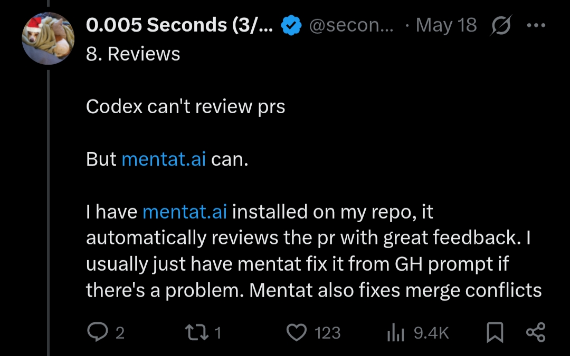
Task: Bookmark this post
Action: pos(494,332)
